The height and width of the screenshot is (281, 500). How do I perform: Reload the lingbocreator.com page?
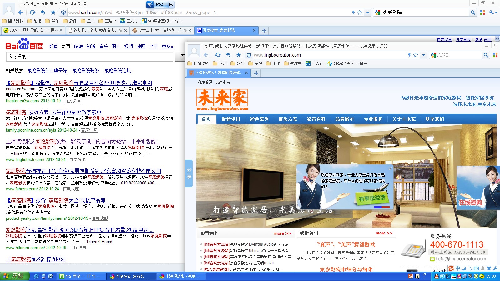coord(218,55)
